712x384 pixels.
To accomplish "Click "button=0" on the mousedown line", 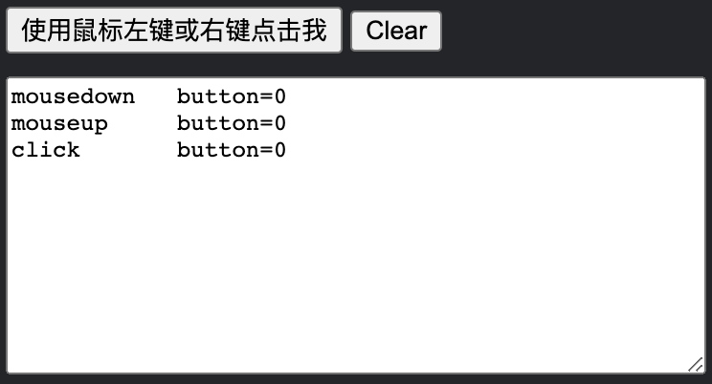I will coord(232,96).
